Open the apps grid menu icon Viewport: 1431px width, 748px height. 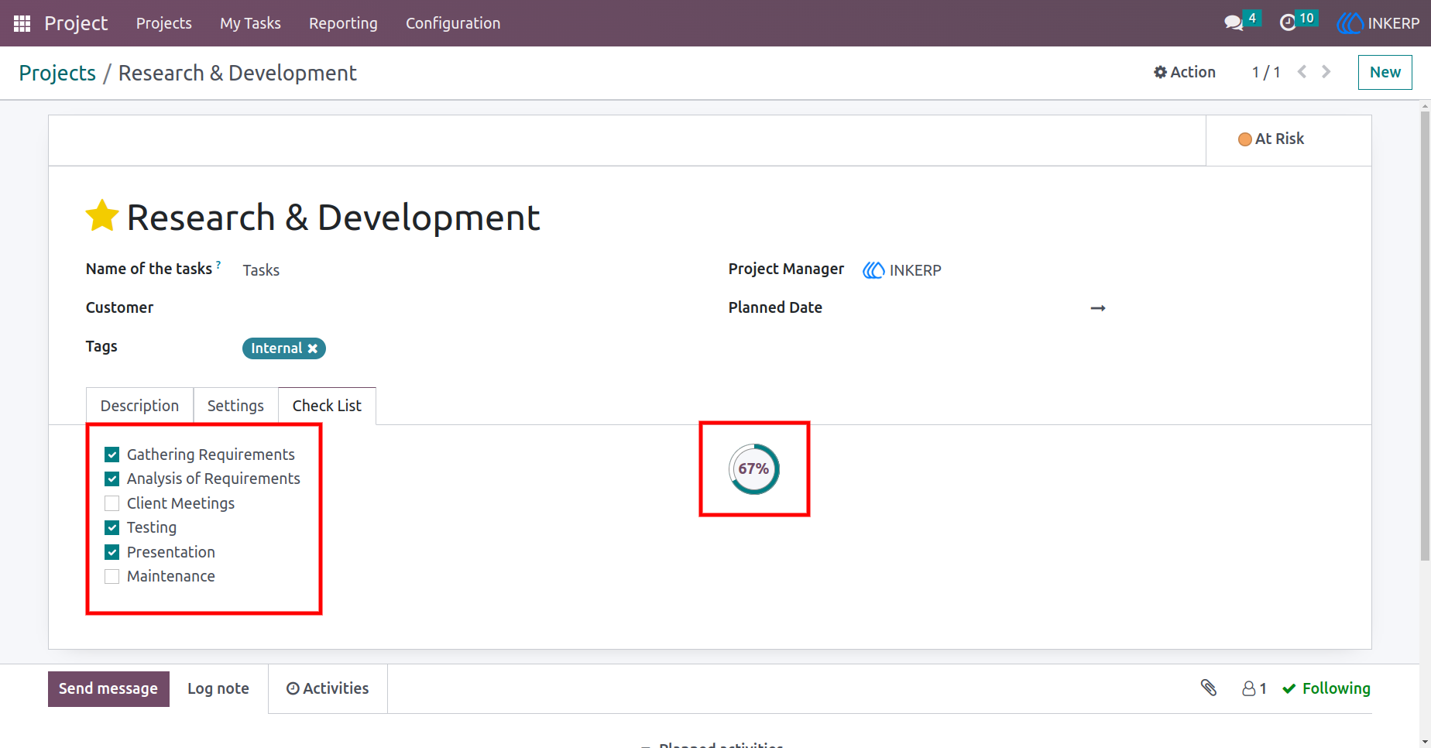[x=22, y=23]
